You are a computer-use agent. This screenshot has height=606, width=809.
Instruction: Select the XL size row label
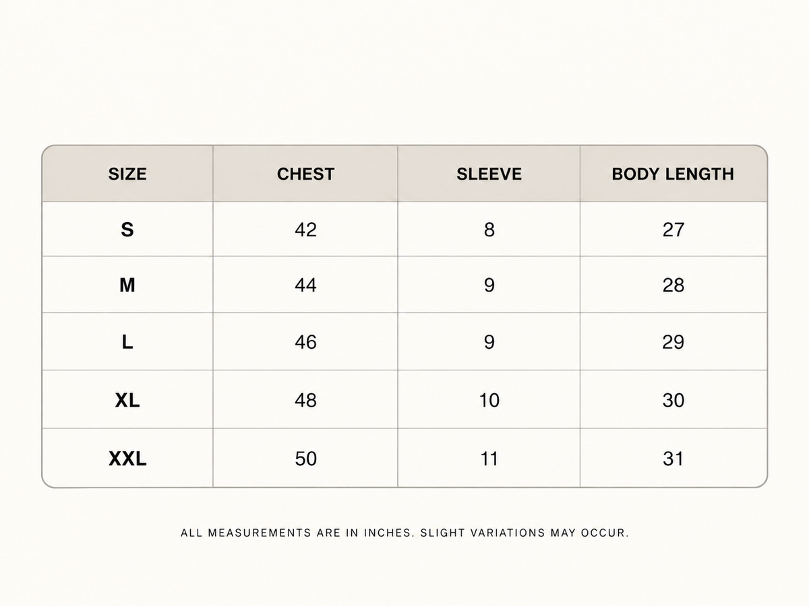point(127,400)
